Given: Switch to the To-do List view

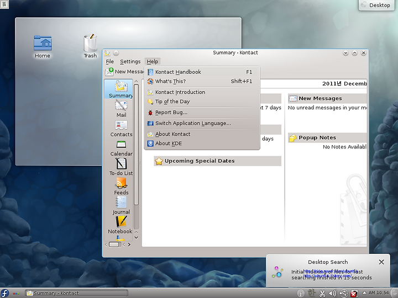Looking at the screenshot, I should pyautogui.click(x=121, y=167).
